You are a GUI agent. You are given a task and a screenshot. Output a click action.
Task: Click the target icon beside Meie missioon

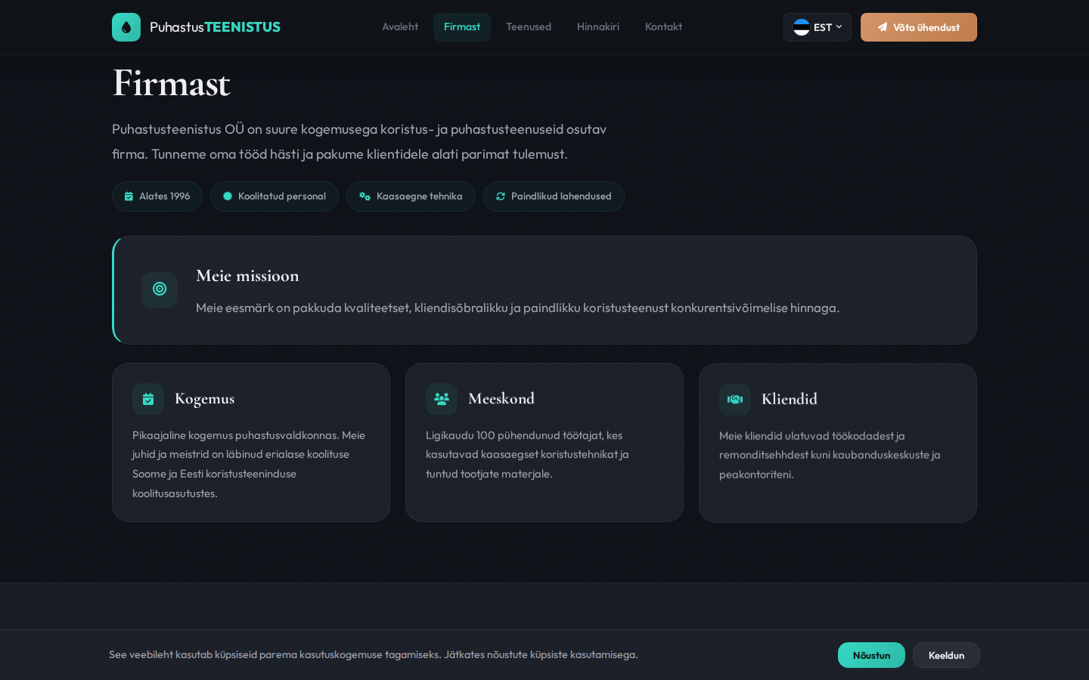click(x=160, y=289)
